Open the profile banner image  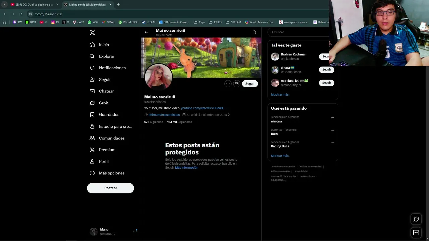201,58
